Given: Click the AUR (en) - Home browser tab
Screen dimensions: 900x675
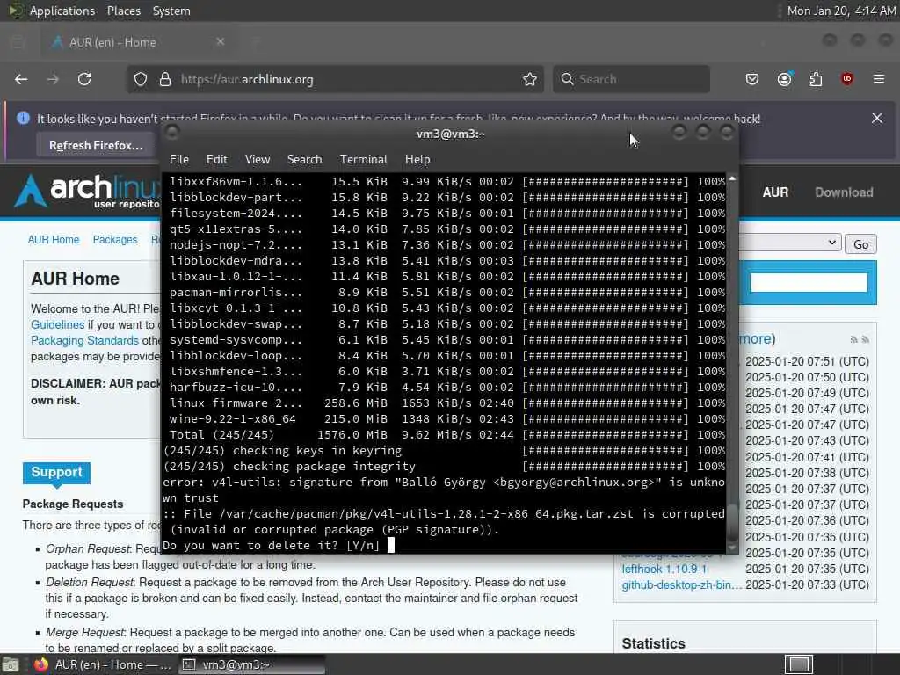Looking at the screenshot, I should (x=138, y=42).
